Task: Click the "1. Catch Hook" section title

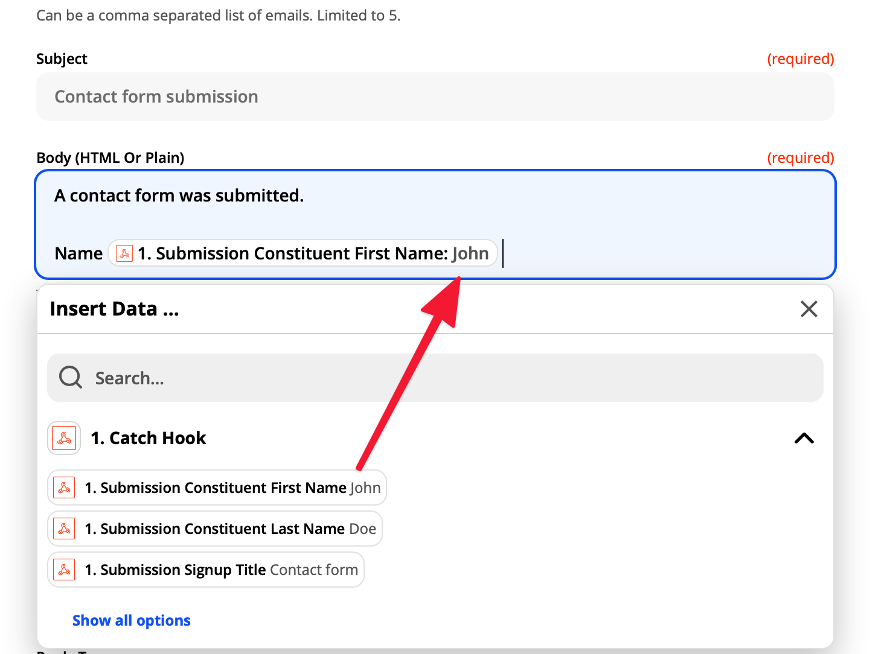Action: tap(149, 438)
